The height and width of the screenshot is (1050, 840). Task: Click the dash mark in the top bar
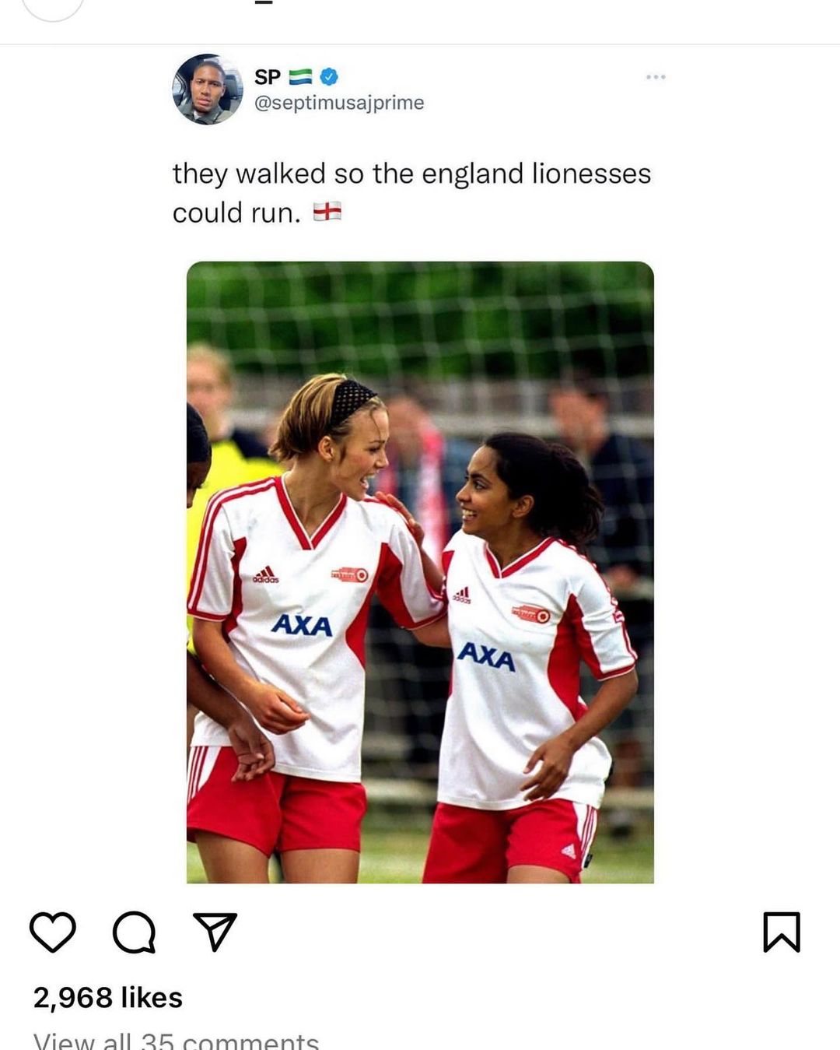pos(264,2)
